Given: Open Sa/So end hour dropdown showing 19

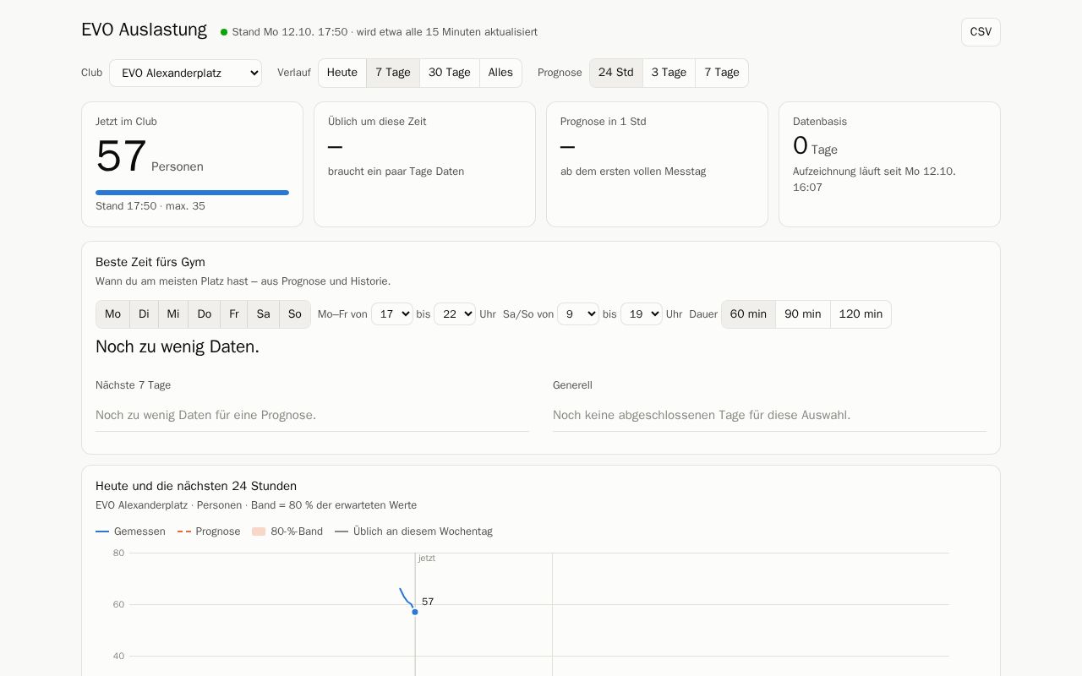Looking at the screenshot, I should (x=642, y=314).
